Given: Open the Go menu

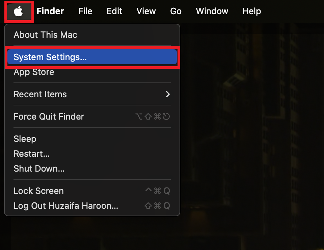Looking at the screenshot, I should tap(176, 11).
